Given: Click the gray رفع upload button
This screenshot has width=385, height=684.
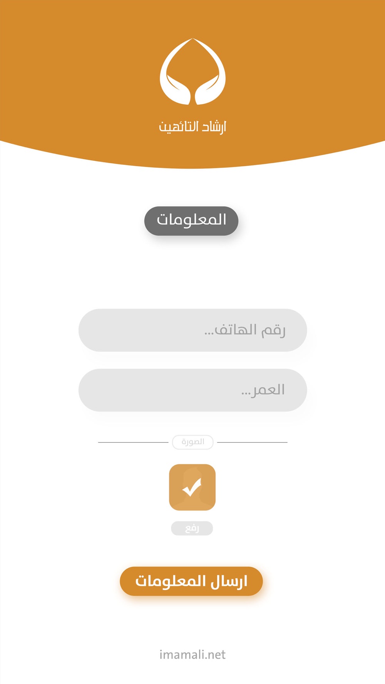Looking at the screenshot, I should pos(192,528).
